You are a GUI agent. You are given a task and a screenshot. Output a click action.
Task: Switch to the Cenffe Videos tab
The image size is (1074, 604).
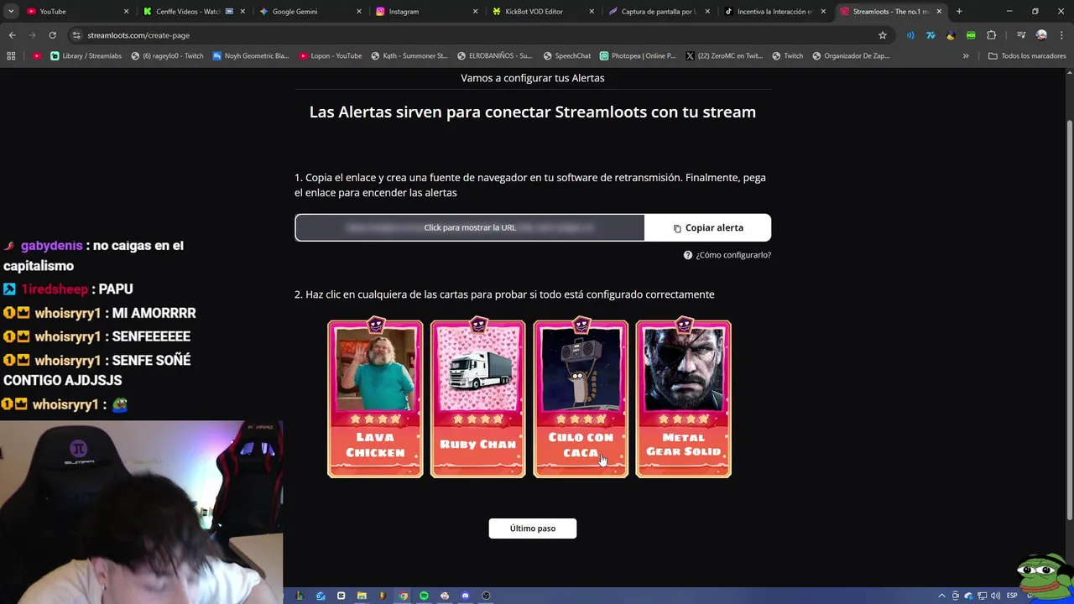[x=193, y=12]
